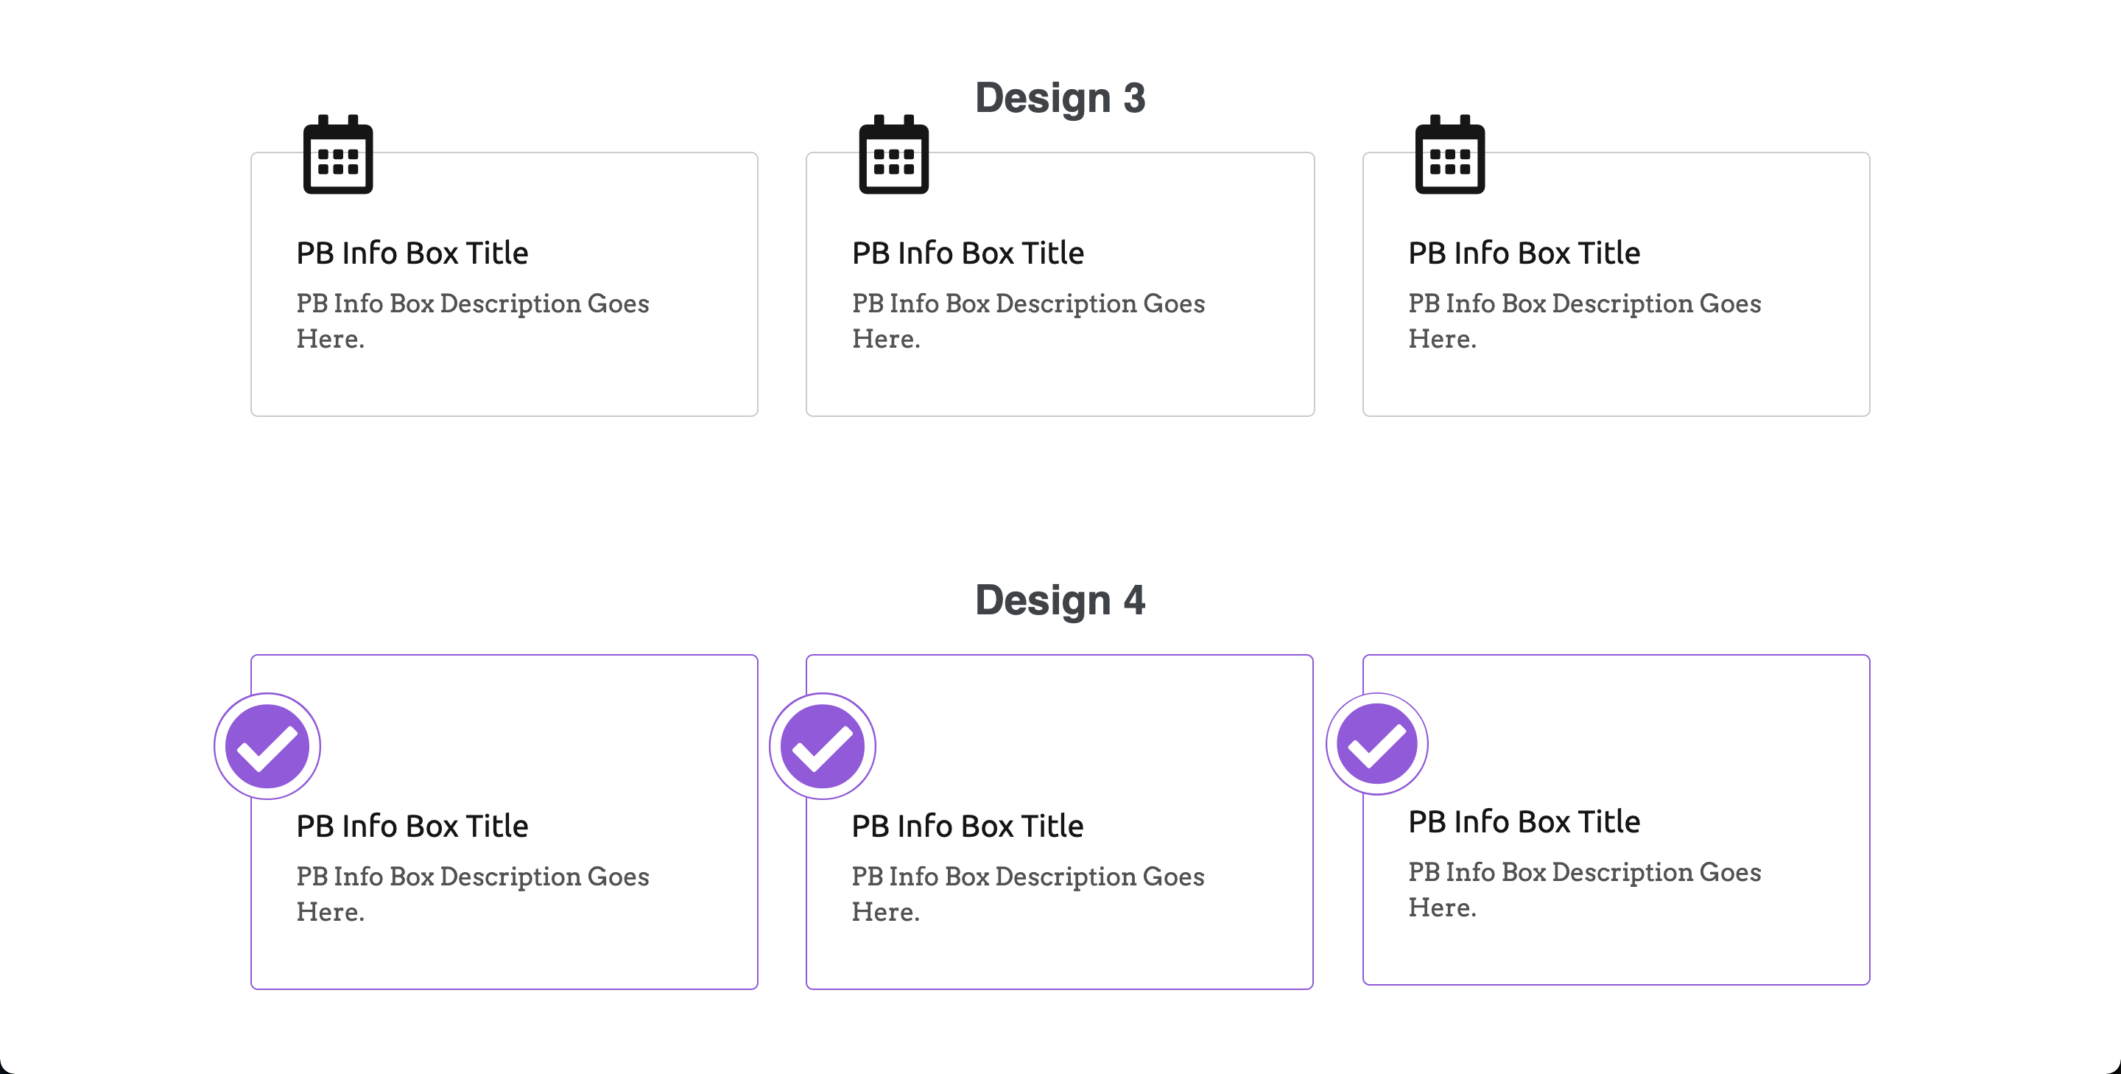Click the description text in the first Design 3 box

(473, 320)
